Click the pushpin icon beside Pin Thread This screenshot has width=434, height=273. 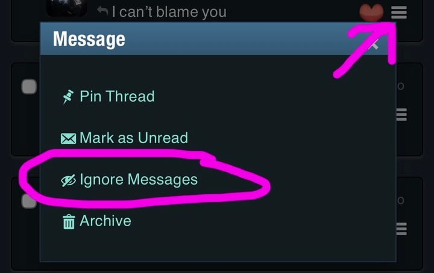pyautogui.click(x=68, y=97)
